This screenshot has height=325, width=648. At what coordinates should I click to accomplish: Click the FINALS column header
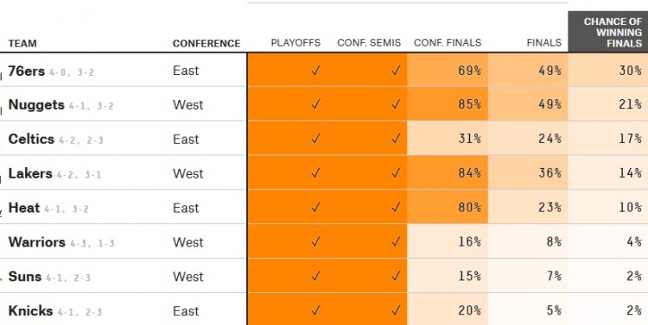pos(543,43)
